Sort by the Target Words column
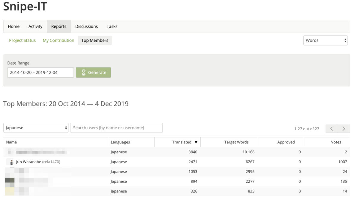 tap(236, 142)
